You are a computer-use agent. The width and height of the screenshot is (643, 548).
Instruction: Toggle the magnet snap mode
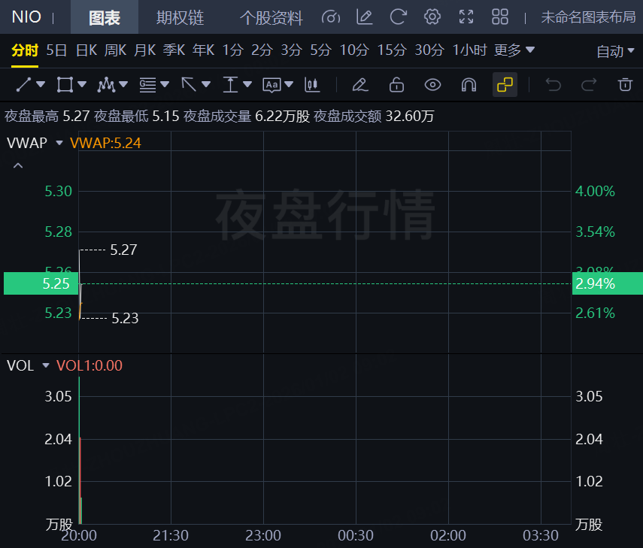tap(469, 84)
